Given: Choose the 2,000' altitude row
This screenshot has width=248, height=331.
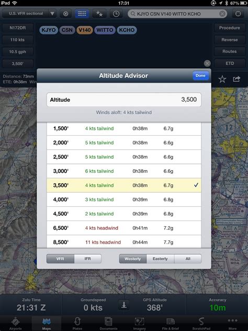Looking at the screenshot, I should (x=124, y=142).
